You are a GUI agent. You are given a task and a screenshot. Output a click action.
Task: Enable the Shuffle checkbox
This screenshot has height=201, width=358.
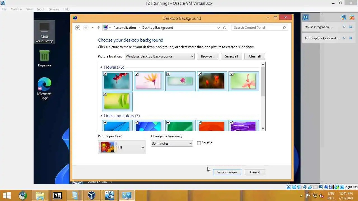(199, 143)
